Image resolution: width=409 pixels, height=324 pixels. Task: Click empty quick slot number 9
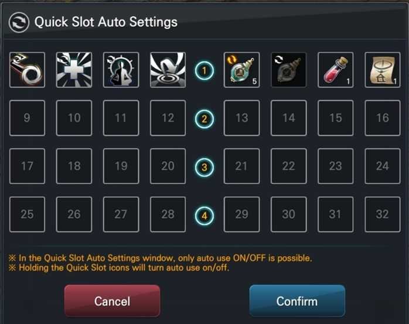click(27, 118)
